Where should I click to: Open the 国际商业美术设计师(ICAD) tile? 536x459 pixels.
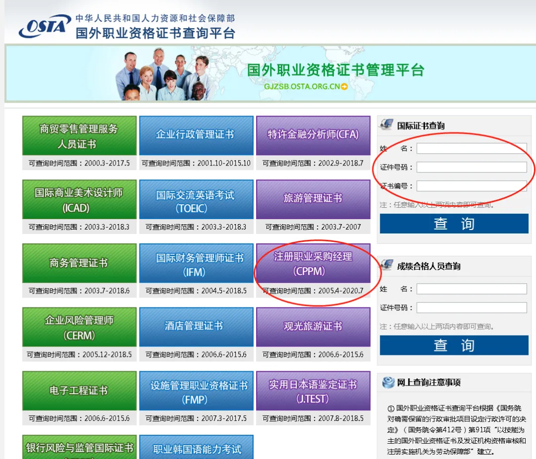click(x=79, y=199)
